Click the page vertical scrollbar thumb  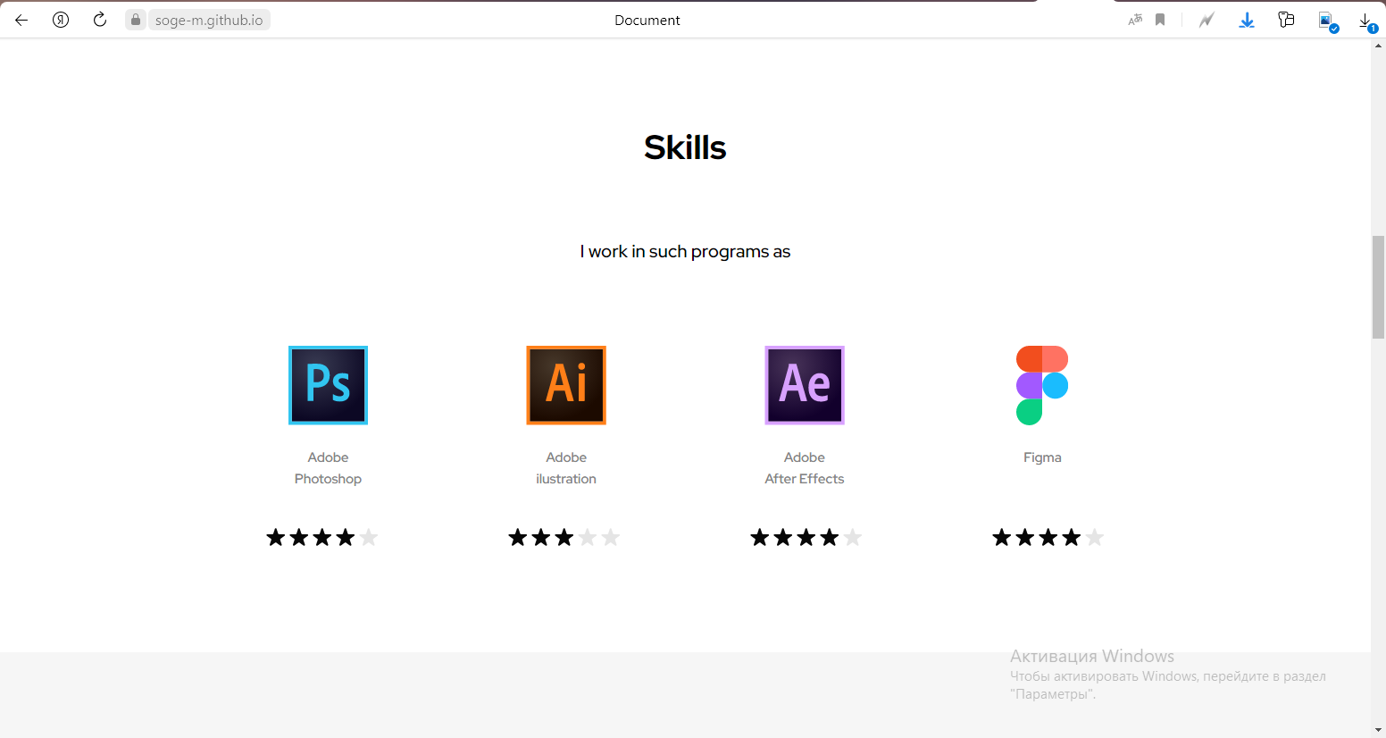coord(1378,287)
